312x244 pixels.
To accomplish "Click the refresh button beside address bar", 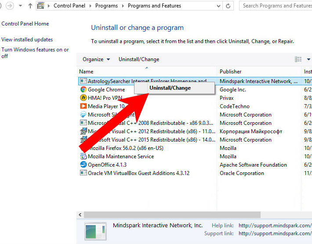I will click(228, 6).
